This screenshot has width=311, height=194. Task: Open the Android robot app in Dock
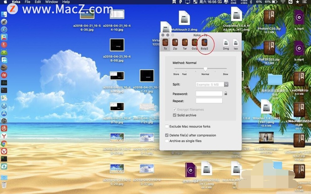(4, 52)
